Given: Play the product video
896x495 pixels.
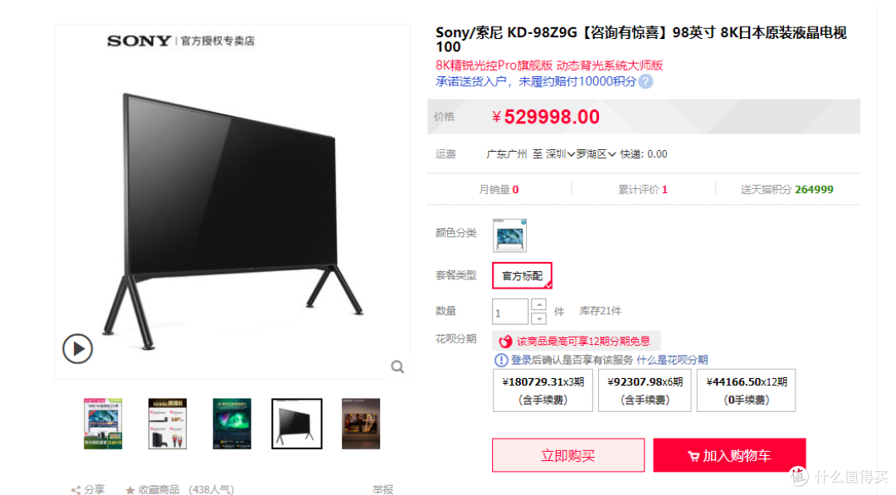Looking at the screenshot, I should [x=78, y=348].
